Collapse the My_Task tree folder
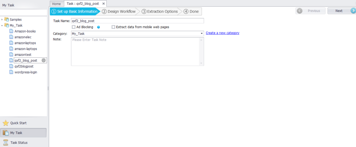 2,25
